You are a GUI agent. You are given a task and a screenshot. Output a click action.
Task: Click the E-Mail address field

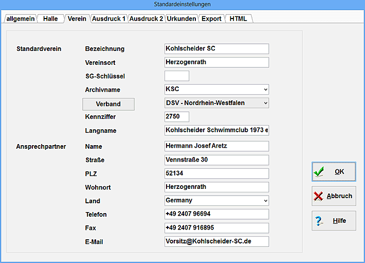[216, 241]
